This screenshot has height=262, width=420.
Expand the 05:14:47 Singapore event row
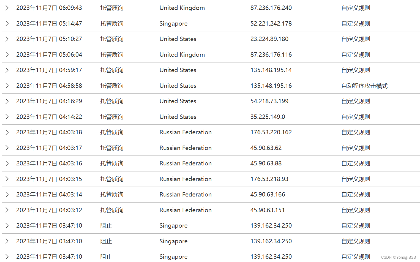[x=7, y=24]
